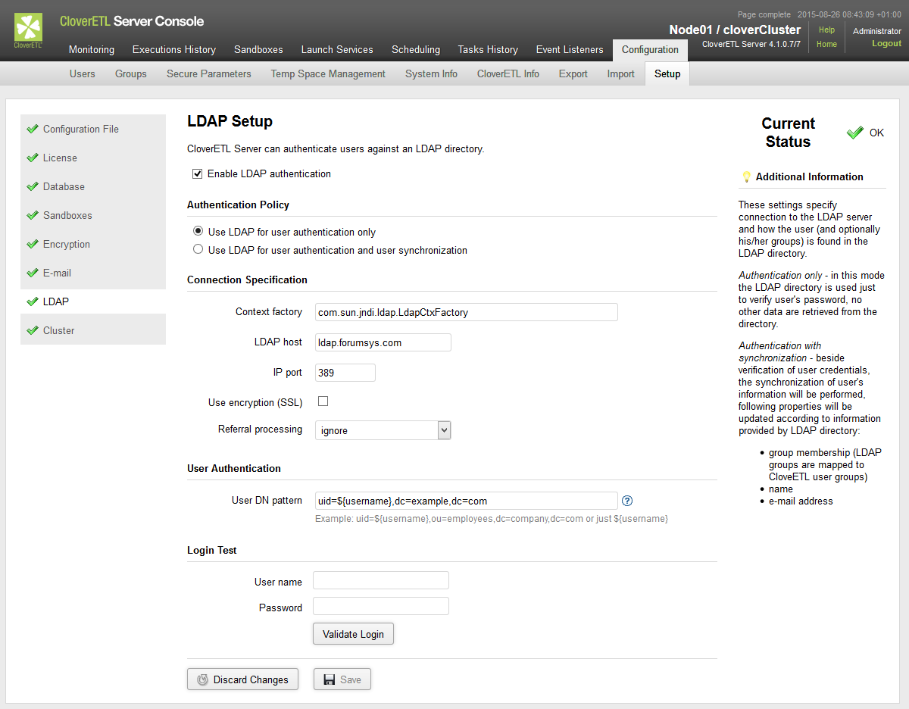Select LDAP authentication and user synchronization

tap(198, 249)
